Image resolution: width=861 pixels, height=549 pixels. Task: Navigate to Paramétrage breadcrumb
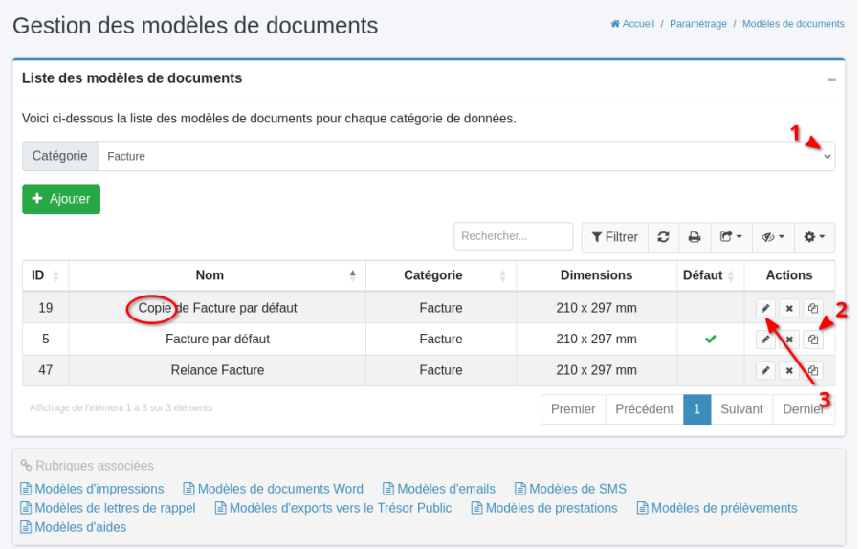pyautogui.click(x=697, y=24)
